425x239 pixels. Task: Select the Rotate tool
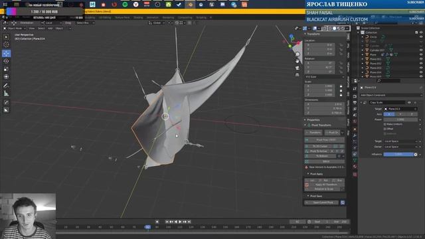pos(6,61)
